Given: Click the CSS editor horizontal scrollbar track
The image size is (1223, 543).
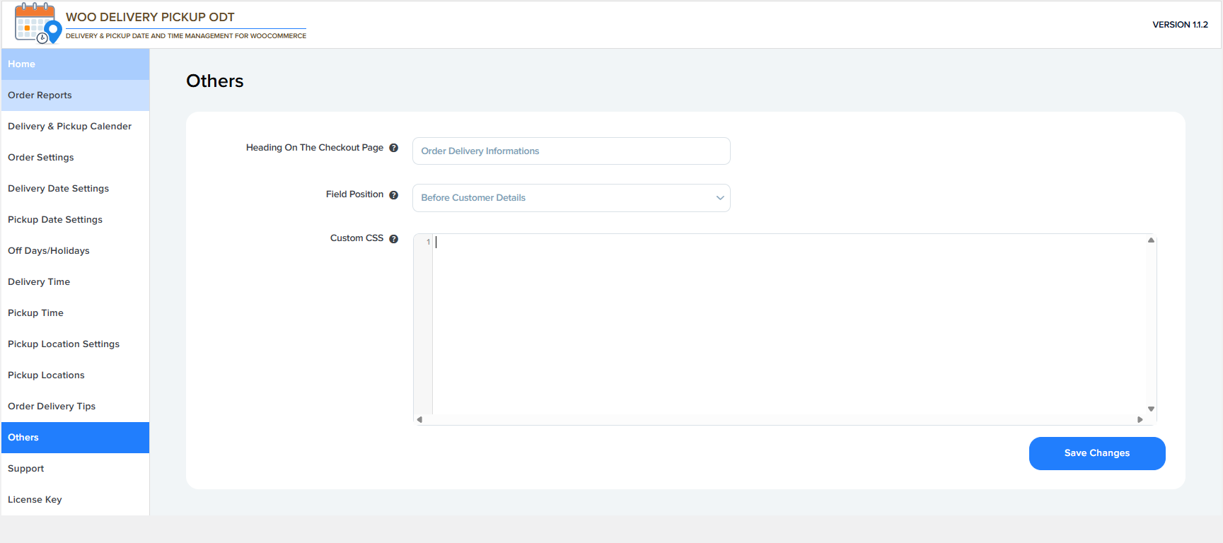Looking at the screenshot, I should click(778, 419).
